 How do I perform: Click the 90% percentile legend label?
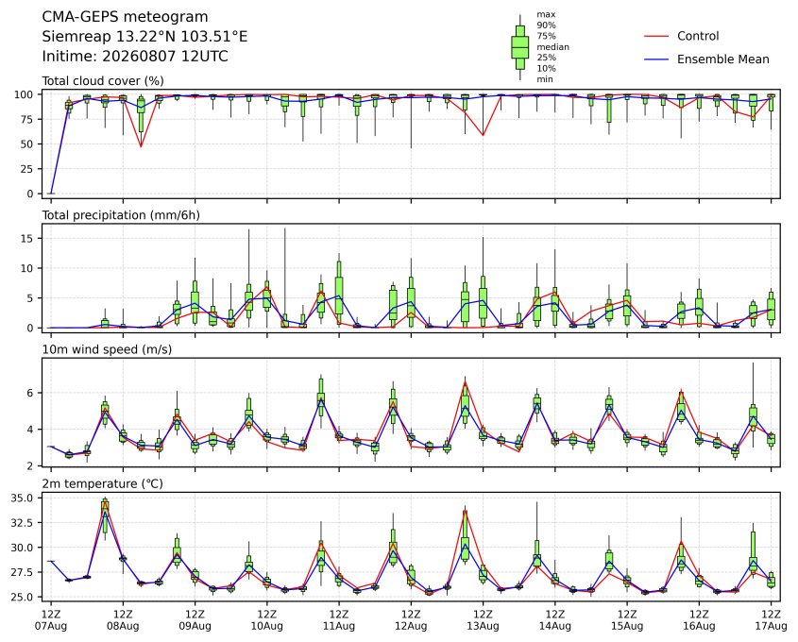point(546,25)
